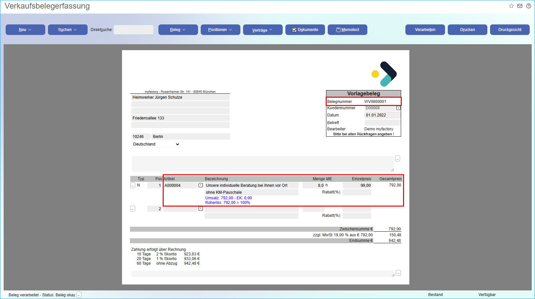Click the street field Friedensallee 133

click(181, 118)
